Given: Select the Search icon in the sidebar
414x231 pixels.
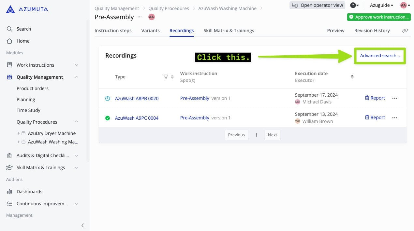Looking at the screenshot, I should point(10,29).
